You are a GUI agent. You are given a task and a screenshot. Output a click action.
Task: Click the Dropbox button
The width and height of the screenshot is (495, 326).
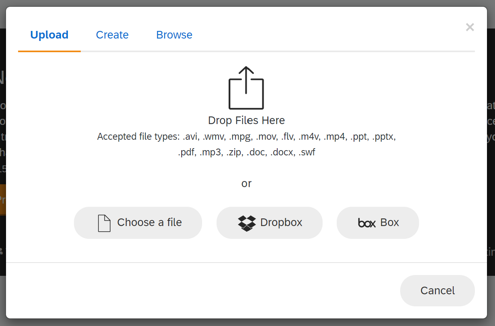click(270, 223)
